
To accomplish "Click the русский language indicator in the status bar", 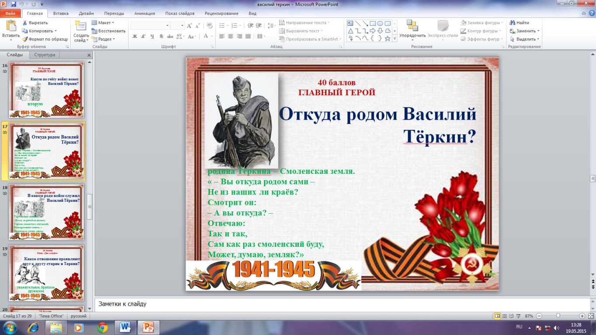I will [x=79, y=316].
